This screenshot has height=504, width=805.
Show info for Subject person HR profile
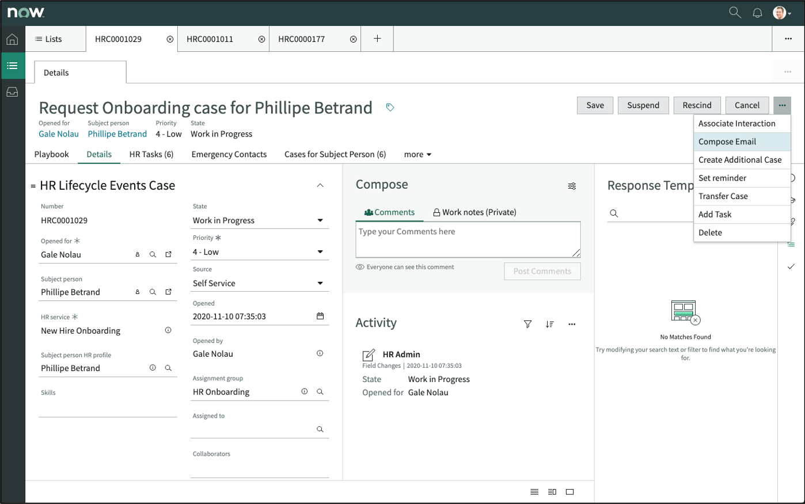point(153,368)
